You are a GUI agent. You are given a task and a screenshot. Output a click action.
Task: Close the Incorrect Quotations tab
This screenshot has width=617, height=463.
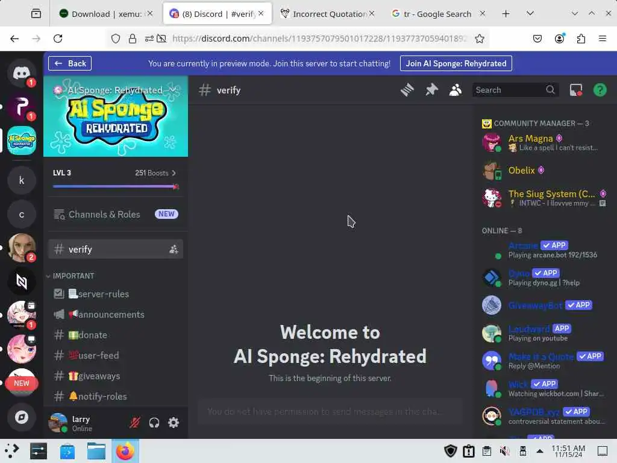(371, 14)
